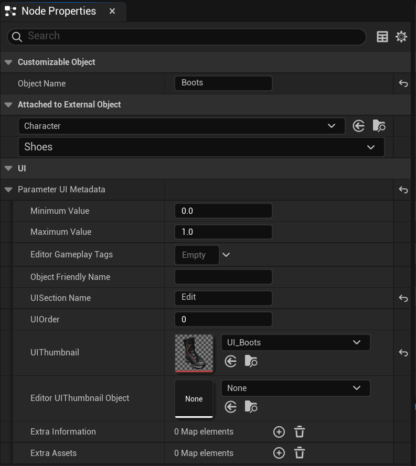Image resolution: width=416 pixels, height=466 pixels.
Task: Click the Object Friendly Name field
Action: [x=223, y=277]
